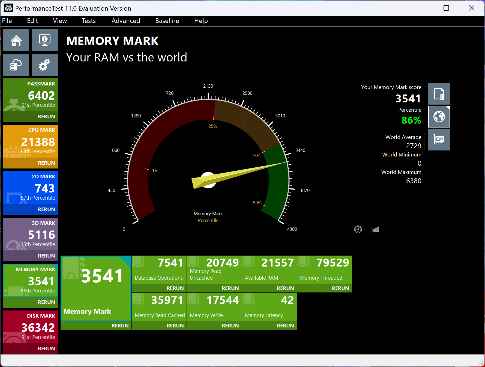Open the Advanced menu

pyautogui.click(x=126, y=21)
